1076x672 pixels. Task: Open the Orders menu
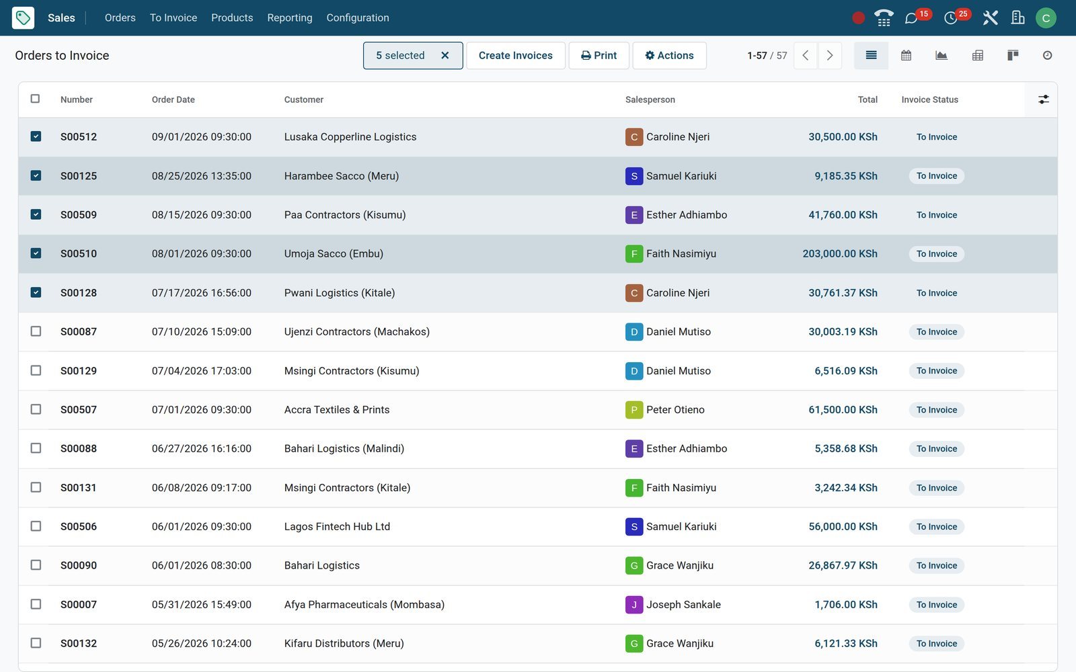click(120, 18)
